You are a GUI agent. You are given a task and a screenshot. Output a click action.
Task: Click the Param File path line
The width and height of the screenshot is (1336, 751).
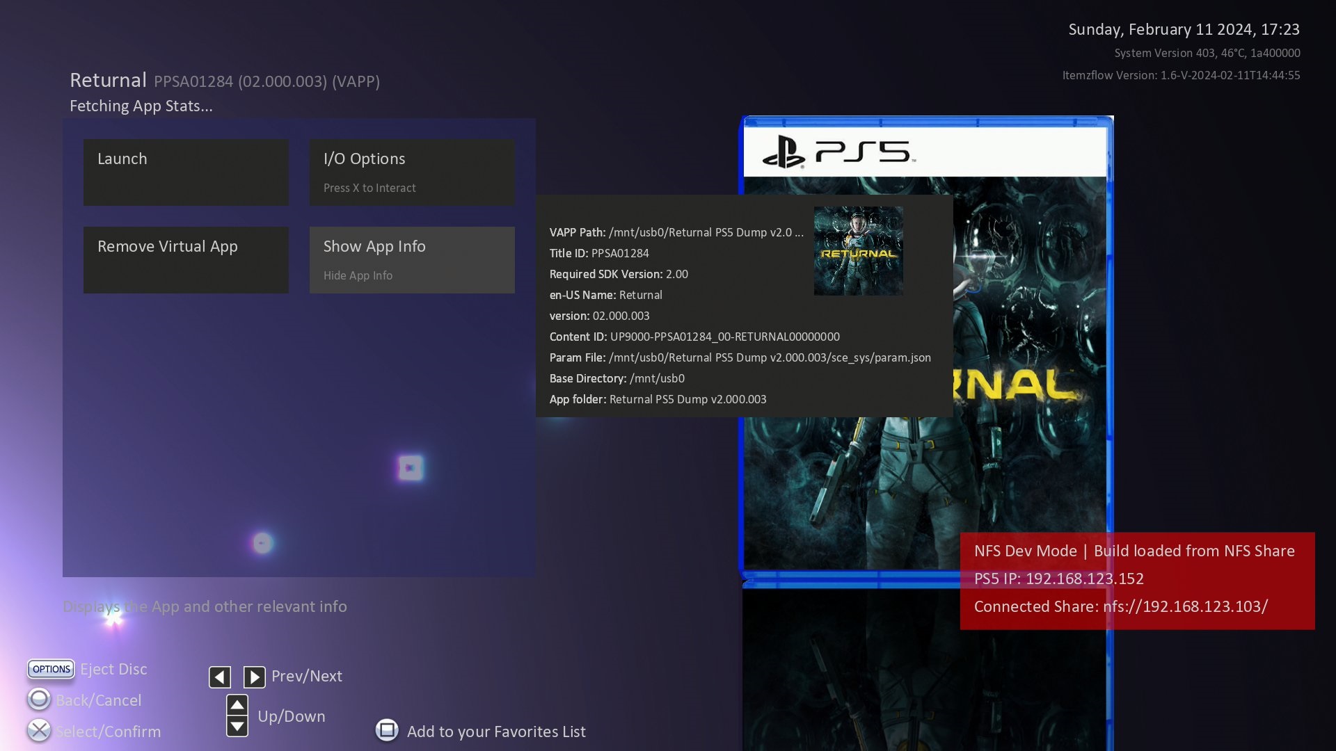click(x=740, y=357)
